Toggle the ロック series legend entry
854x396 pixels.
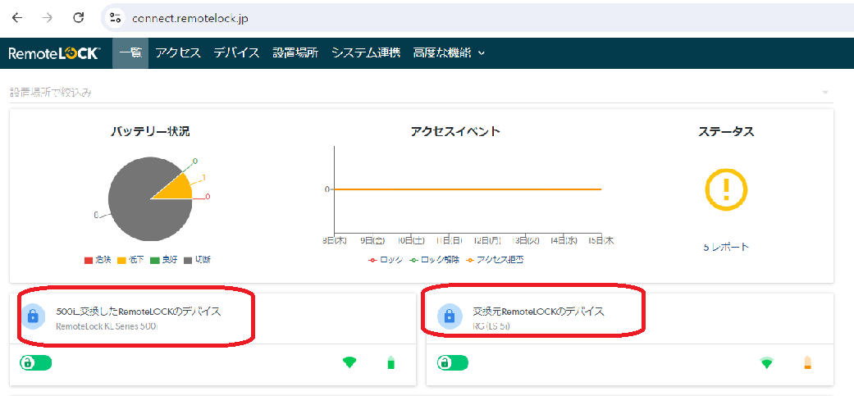pos(386,260)
